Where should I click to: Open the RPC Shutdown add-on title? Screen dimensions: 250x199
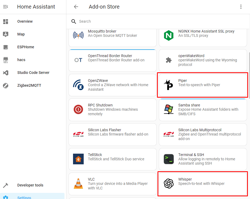100,105
